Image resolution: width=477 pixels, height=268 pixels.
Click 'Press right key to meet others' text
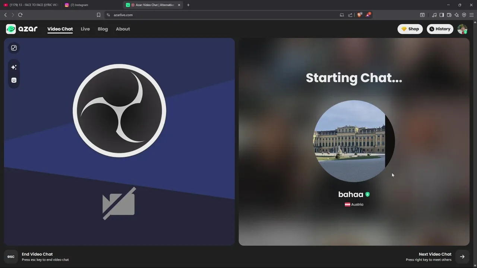(429, 260)
